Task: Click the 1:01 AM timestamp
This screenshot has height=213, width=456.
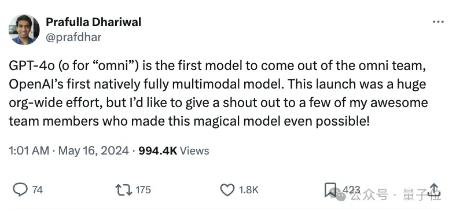Action: tap(29, 150)
